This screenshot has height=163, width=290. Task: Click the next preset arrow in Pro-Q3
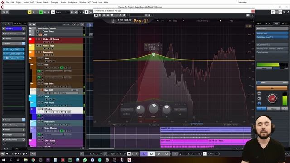(220, 21)
